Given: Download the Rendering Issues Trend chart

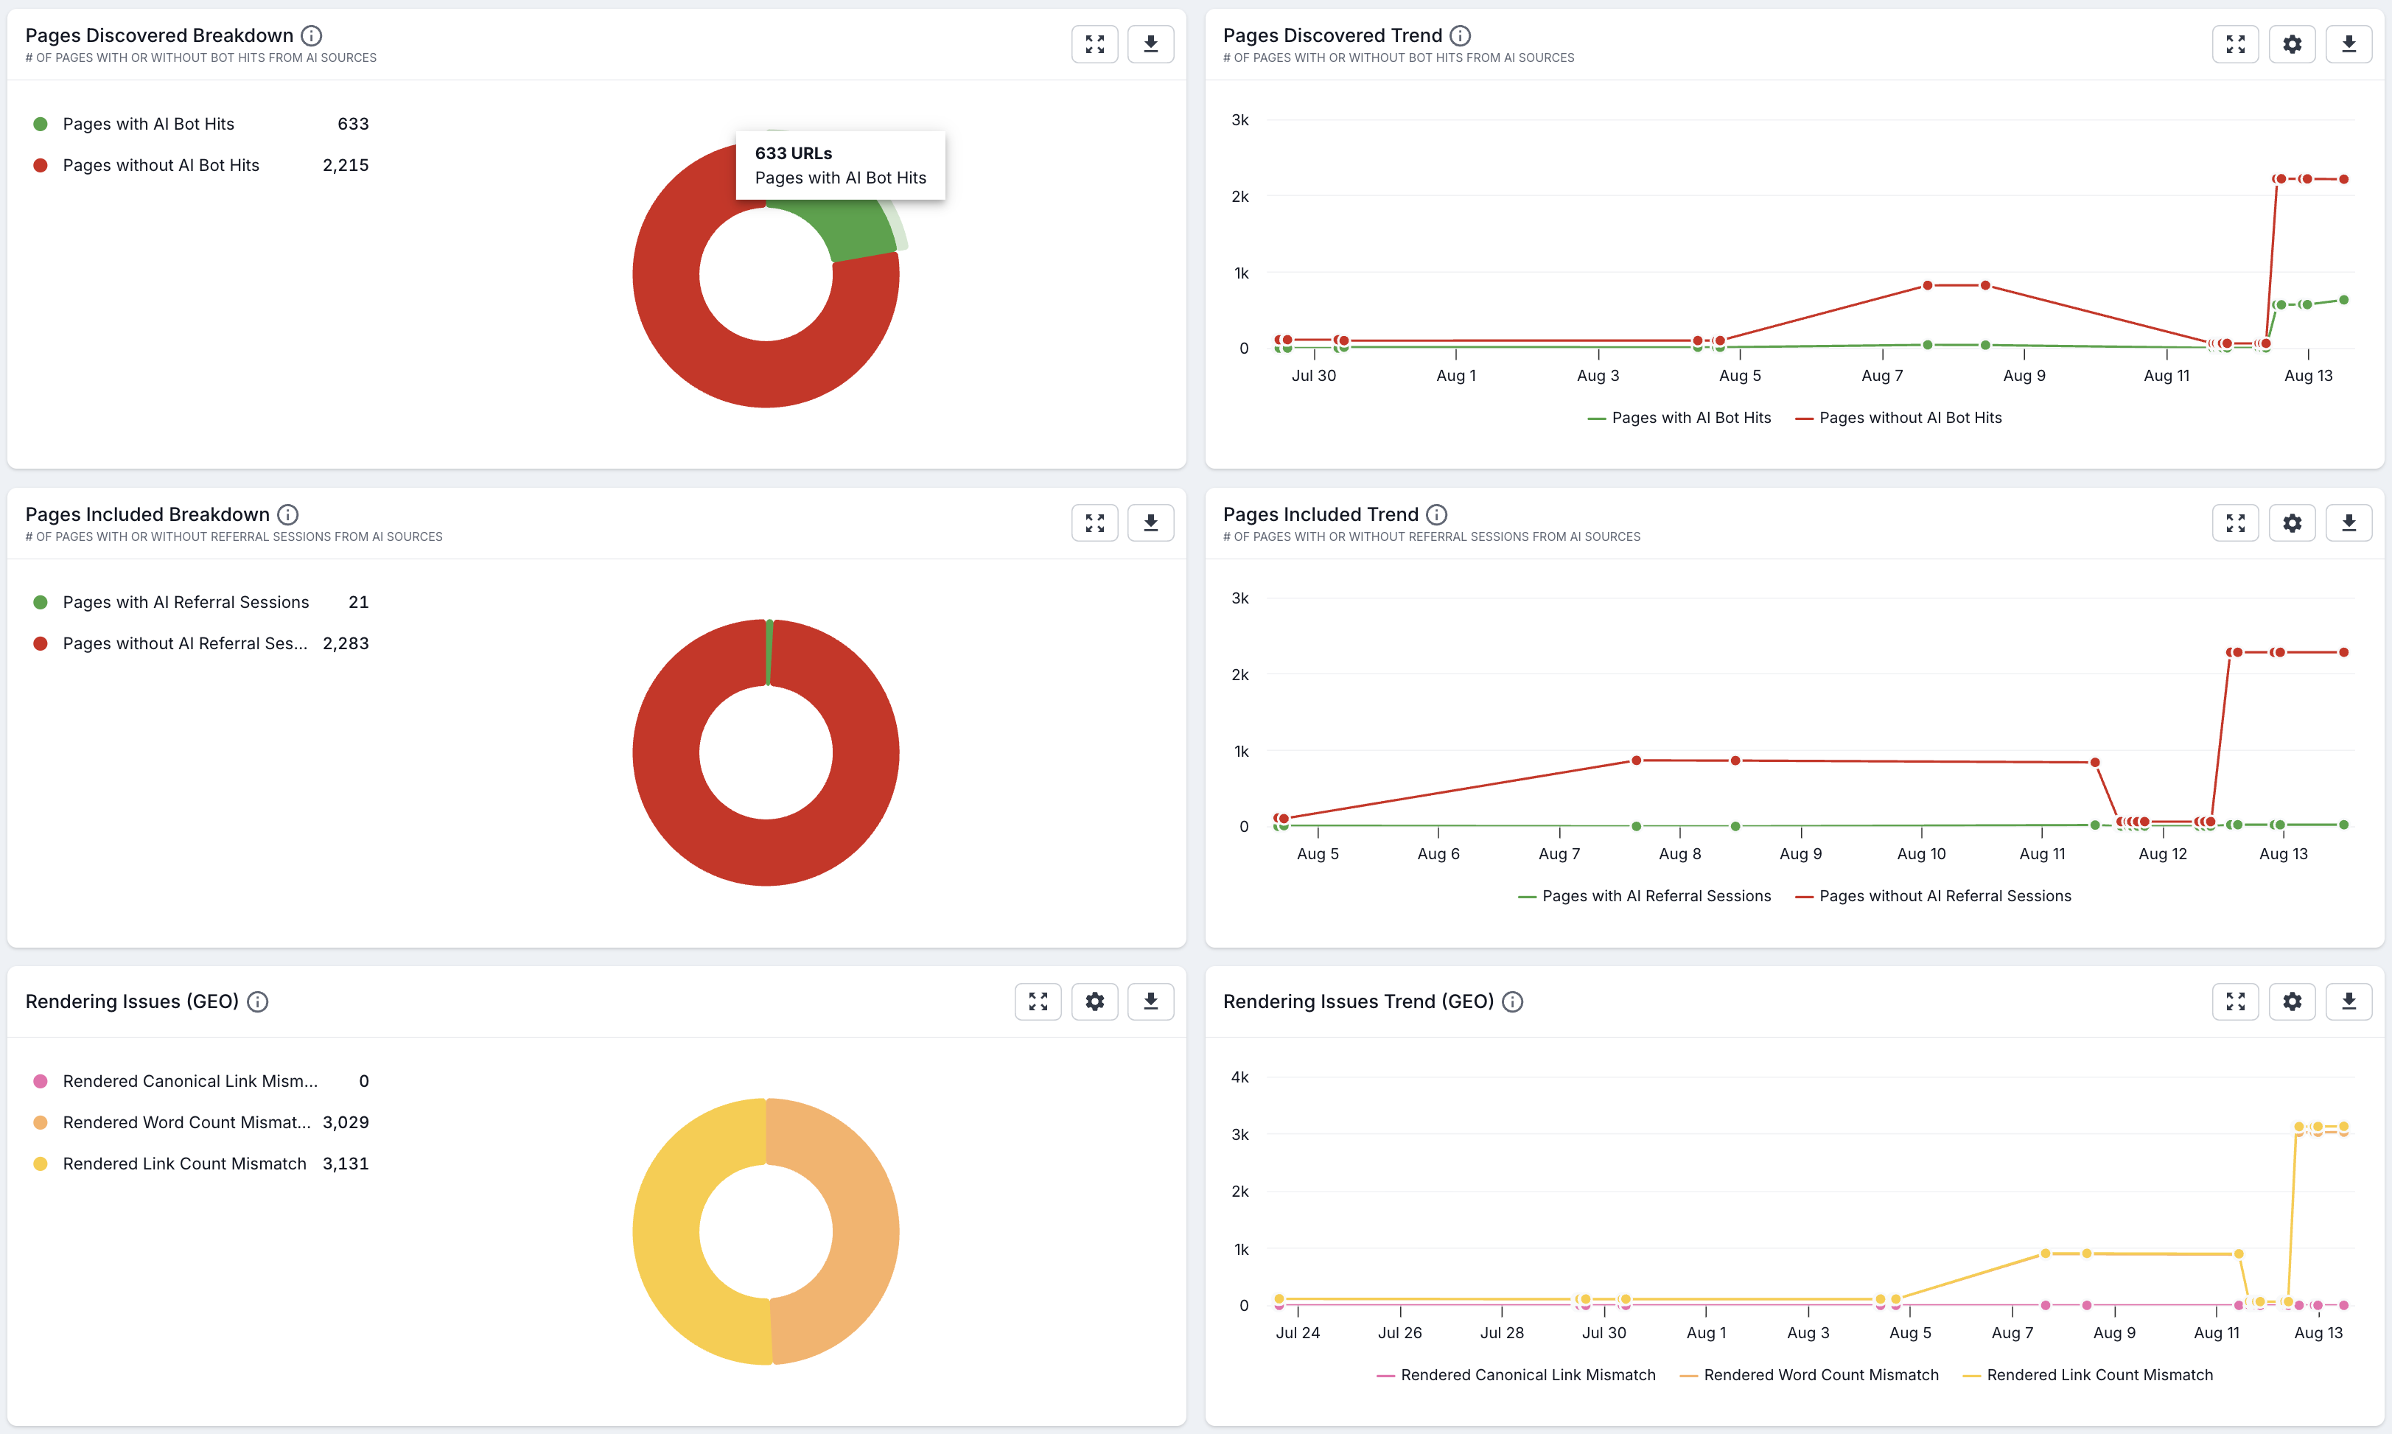Looking at the screenshot, I should point(2349,1001).
